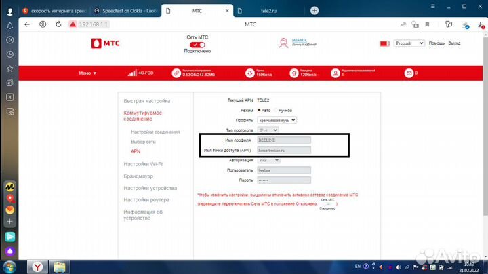
Task: Open favorites star icon in sidebar
Action: point(10,68)
